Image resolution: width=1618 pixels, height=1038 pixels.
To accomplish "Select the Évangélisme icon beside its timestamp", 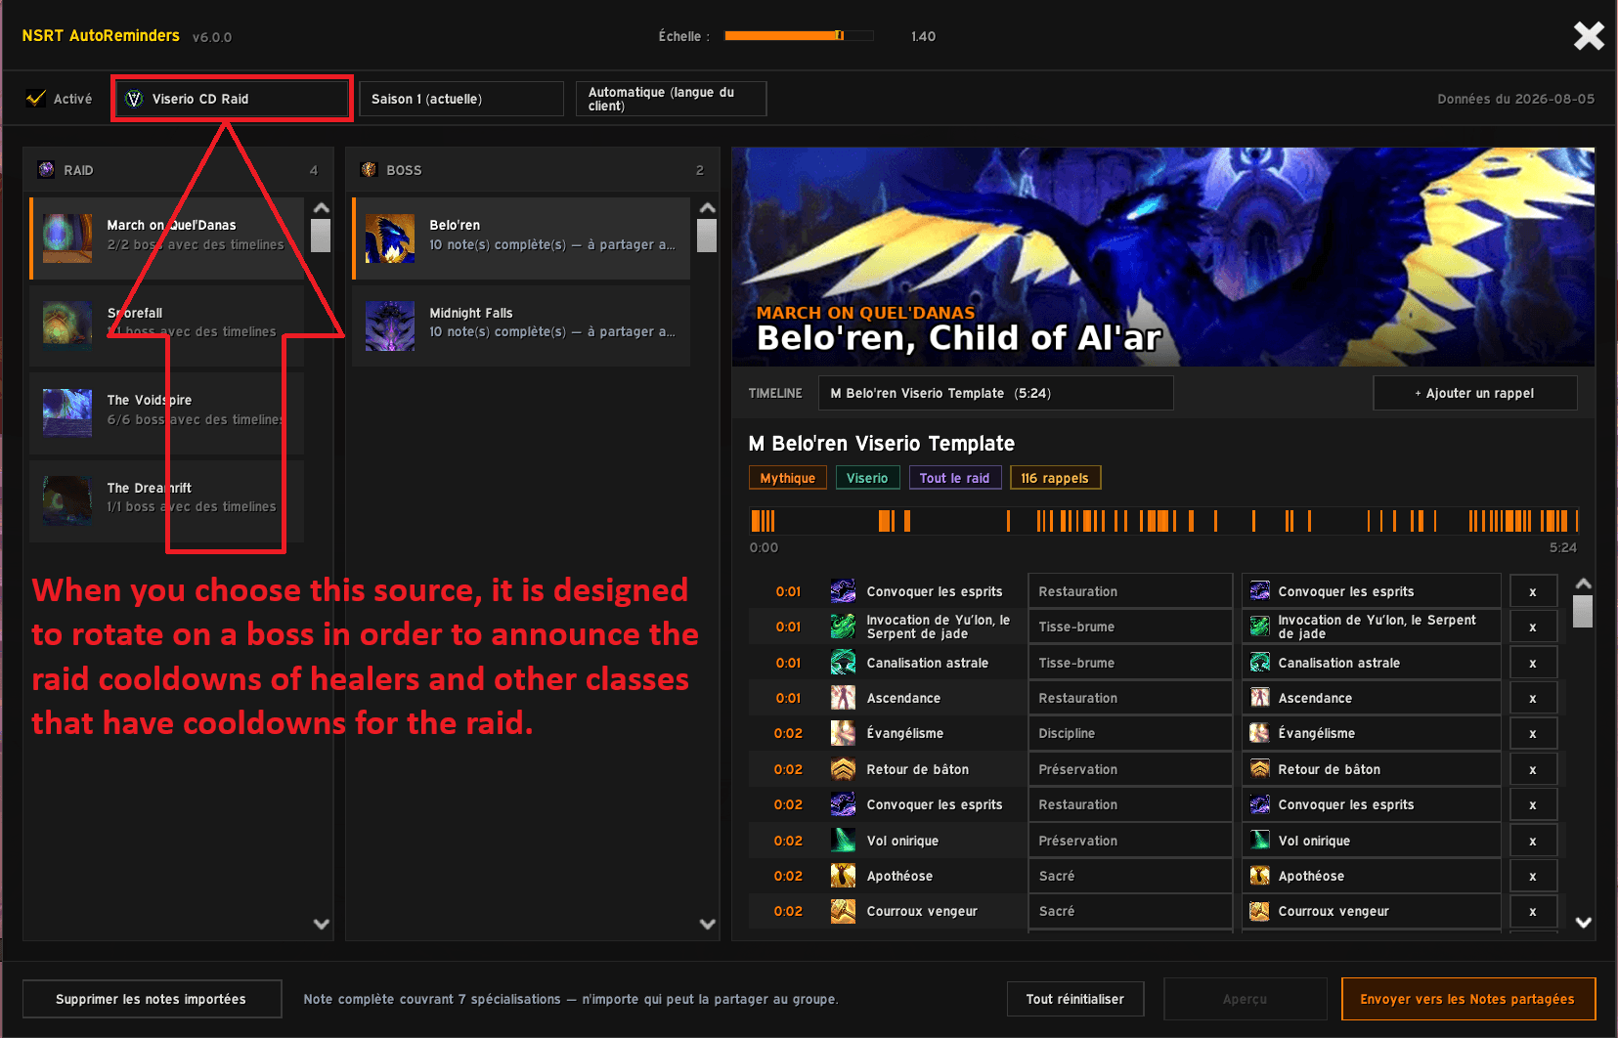I will pyautogui.click(x=843, y=733).
